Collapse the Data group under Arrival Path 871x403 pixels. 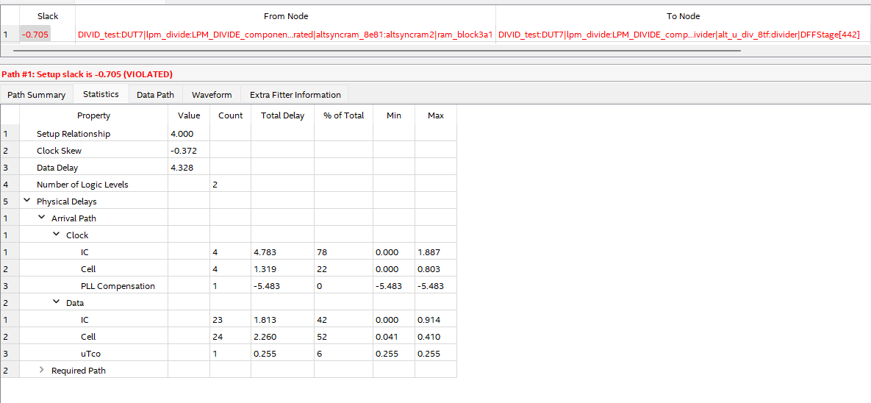pyautogui.click(x=56, y=302)
